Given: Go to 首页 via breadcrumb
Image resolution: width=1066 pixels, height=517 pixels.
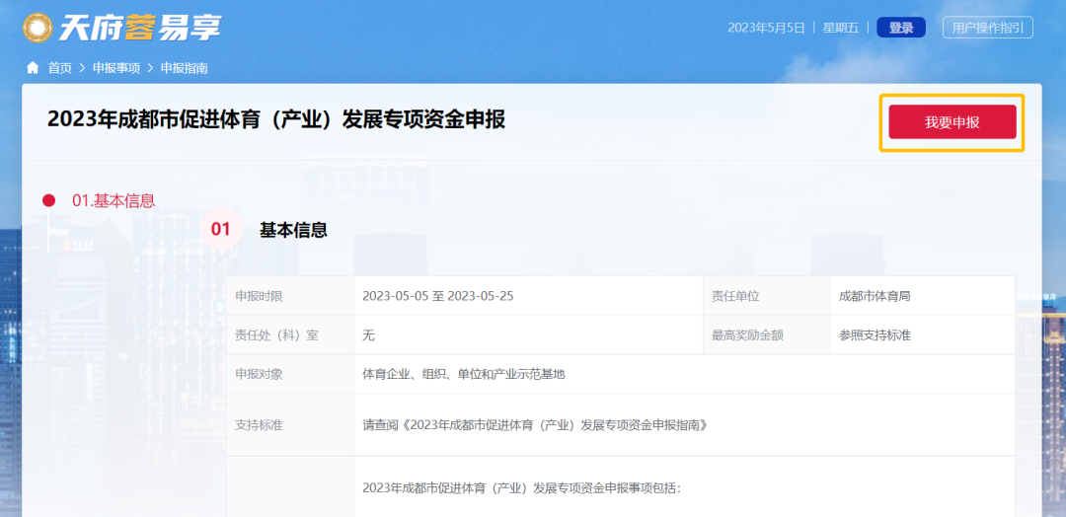Looking at the screenshot, I should click(x=60, y=68).
